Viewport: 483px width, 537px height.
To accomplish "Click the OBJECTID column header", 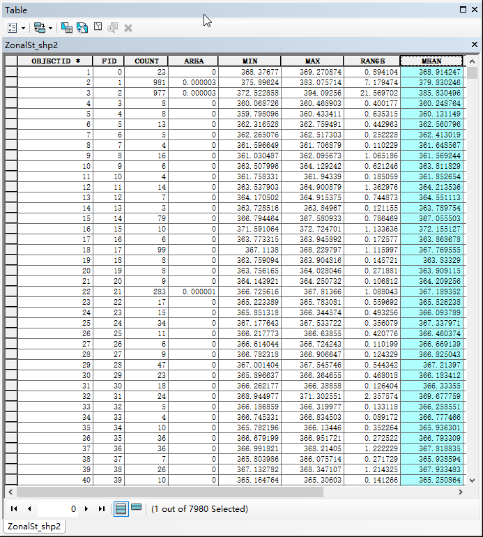I will click(x=55, y=61).
